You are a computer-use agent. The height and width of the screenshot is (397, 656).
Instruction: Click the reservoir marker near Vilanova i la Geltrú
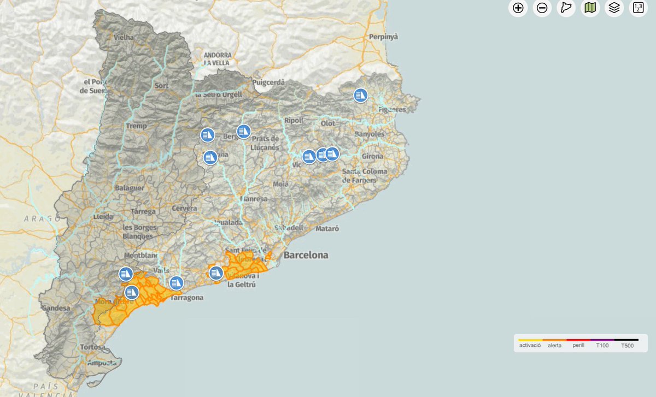pos(216,272)
